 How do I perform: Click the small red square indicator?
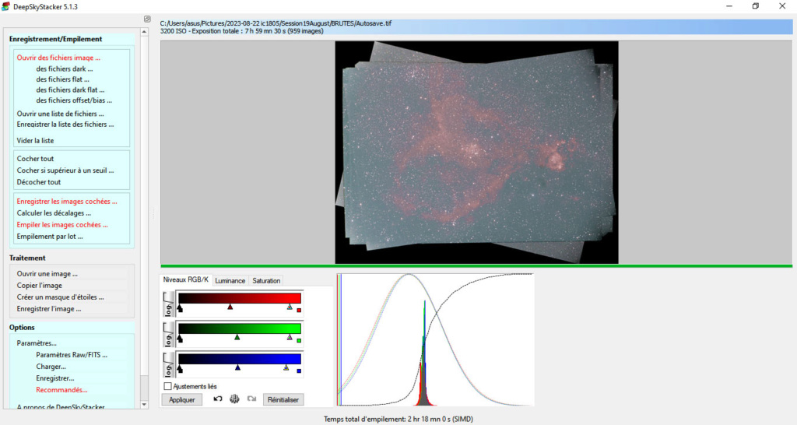[299, 310]
